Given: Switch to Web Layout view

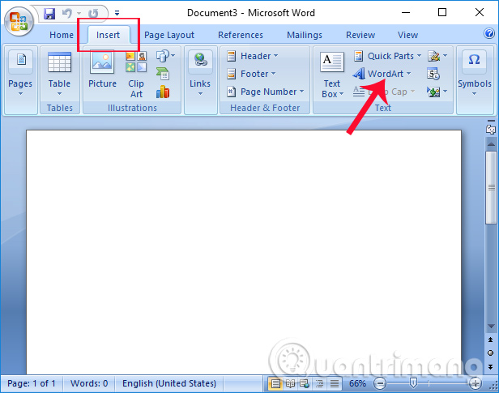Looking at the screenshot, I should click(x=305, y=384).
